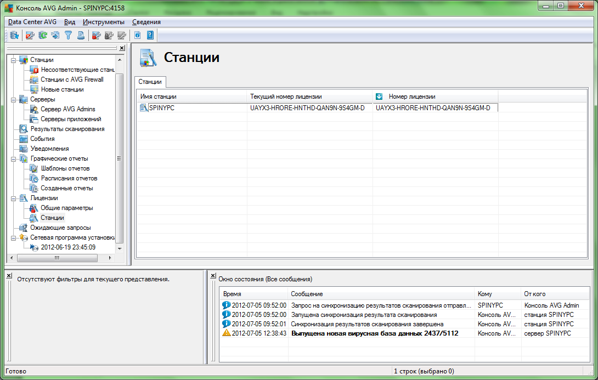Screen dimensions: 598x380
Task: Open Созданные отчеты
Action: coord(67,188)
